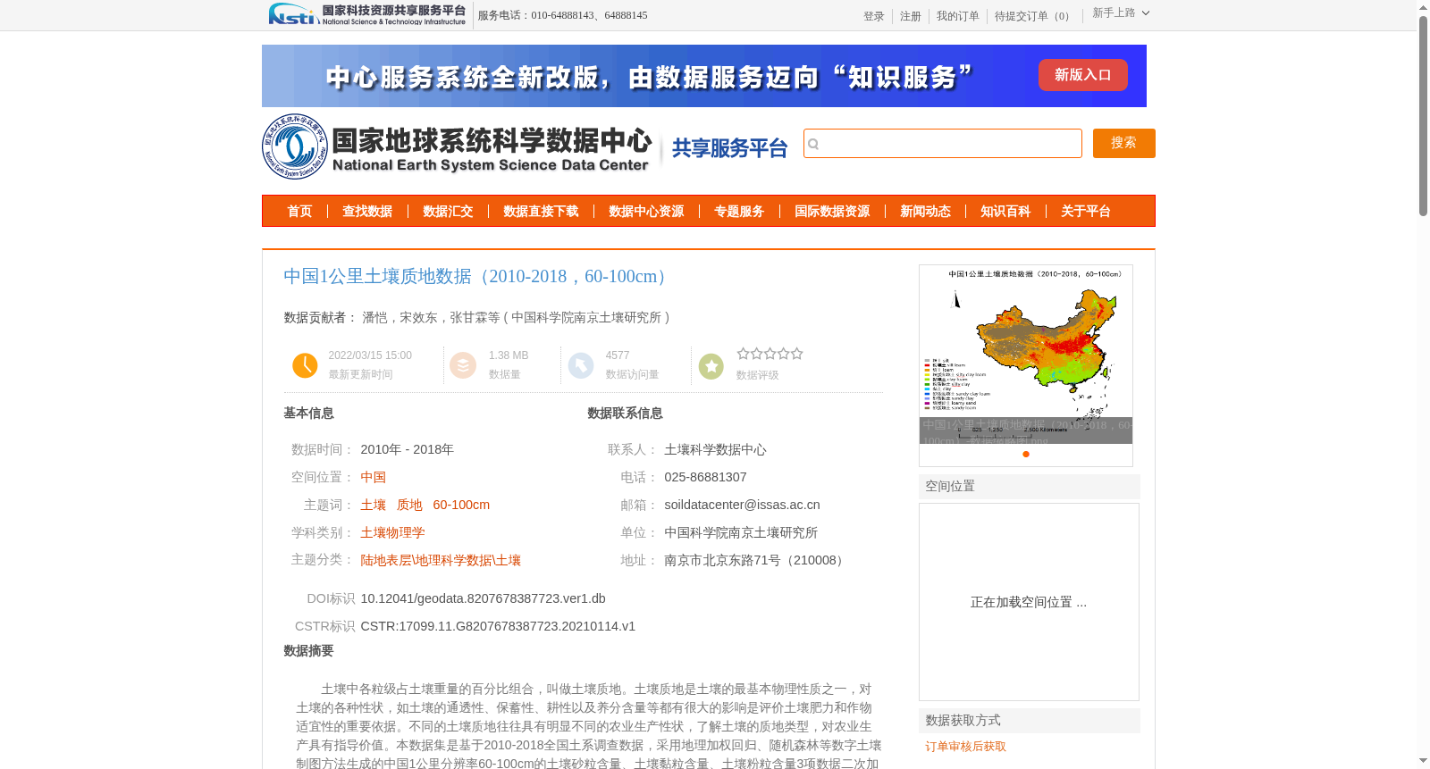Image resolution: width=1430 pixels, height=769 pixels.
Task: Click the scrollbar down arrow
Action: pyautogui.click(x=1423, y=761)
